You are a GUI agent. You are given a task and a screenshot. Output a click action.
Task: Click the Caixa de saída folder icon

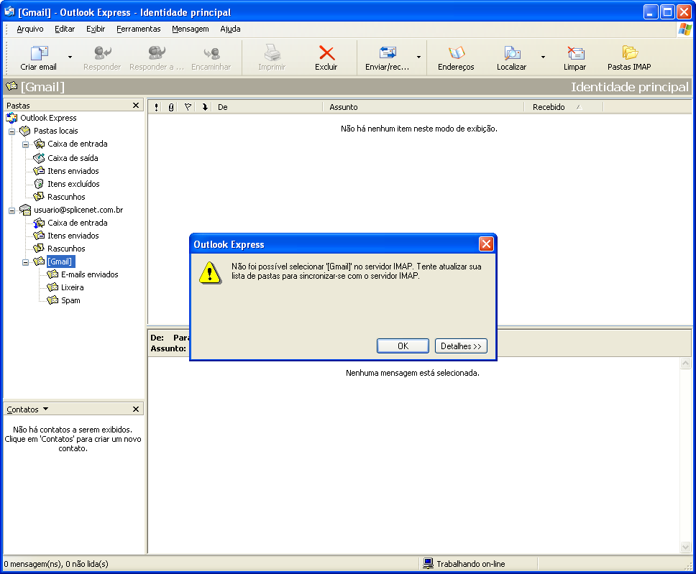click(39, 157)
